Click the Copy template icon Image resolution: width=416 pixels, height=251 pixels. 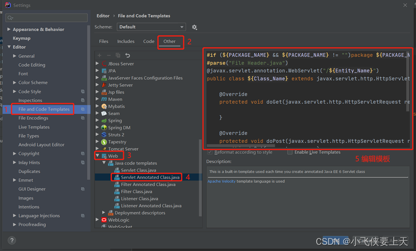118,55
